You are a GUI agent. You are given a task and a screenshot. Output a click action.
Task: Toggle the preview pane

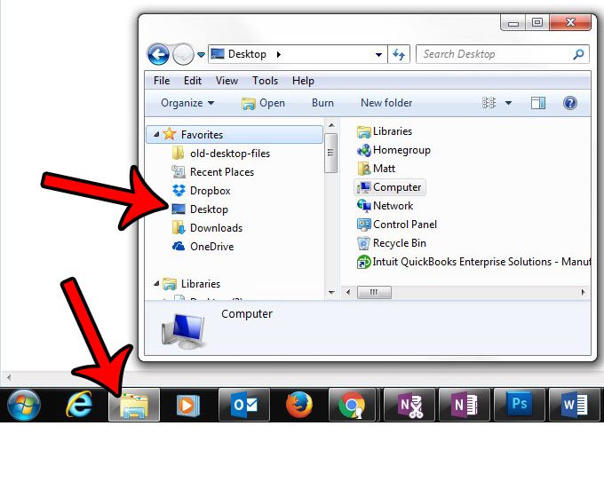pyautogui.click(x=538, y=103)
